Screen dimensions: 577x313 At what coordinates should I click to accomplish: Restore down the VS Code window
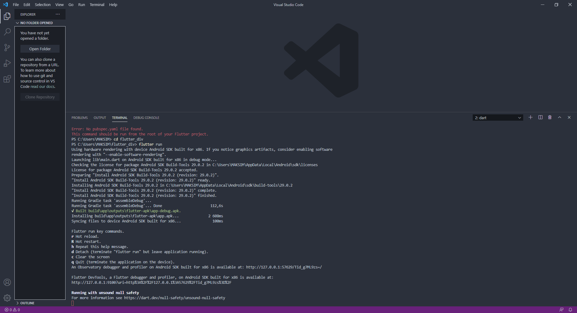556,5
